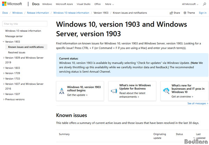209x145 pixels.
Task: Go to Release information breadcrumb
Action: click(x=38, y=13)
